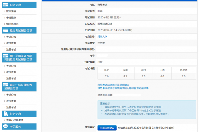This screenshot has height=132, width=199.
Task: Expand 考位查询 under 雅思考试报名信息
Action: (11, 43)
